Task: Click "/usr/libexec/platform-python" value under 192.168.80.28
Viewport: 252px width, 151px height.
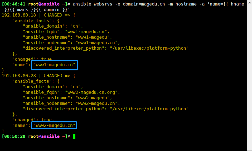Action: [x=149, y=109]
